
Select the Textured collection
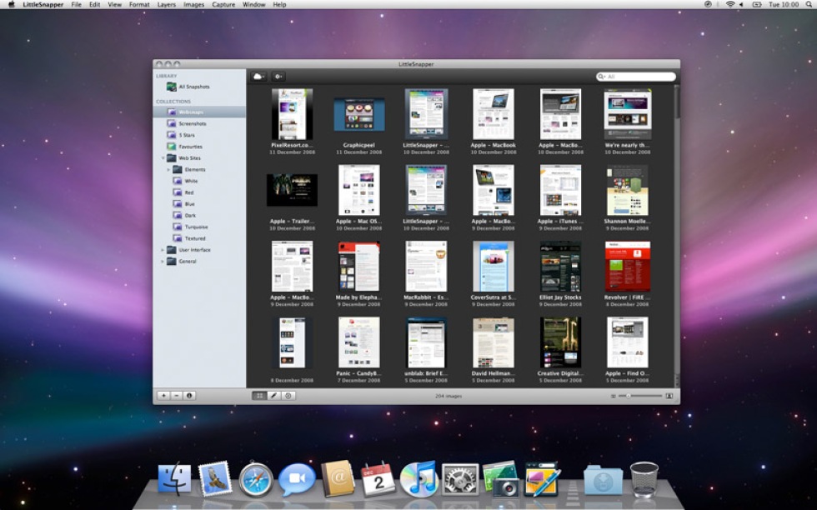click(x=199, y=238)
